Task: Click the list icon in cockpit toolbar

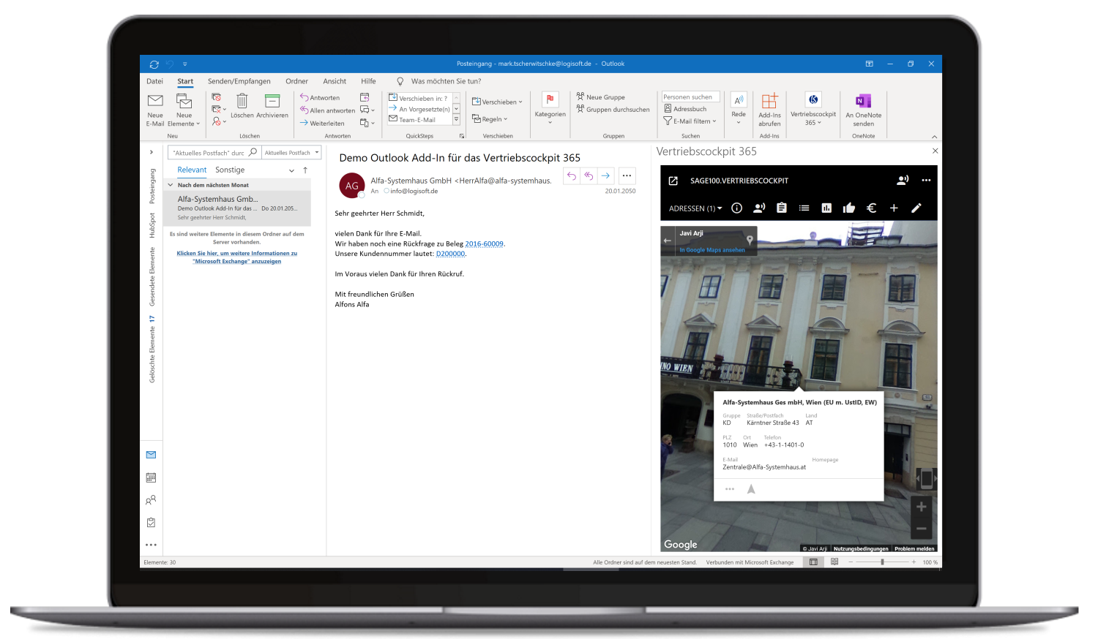Action: (x=804, y=208)
